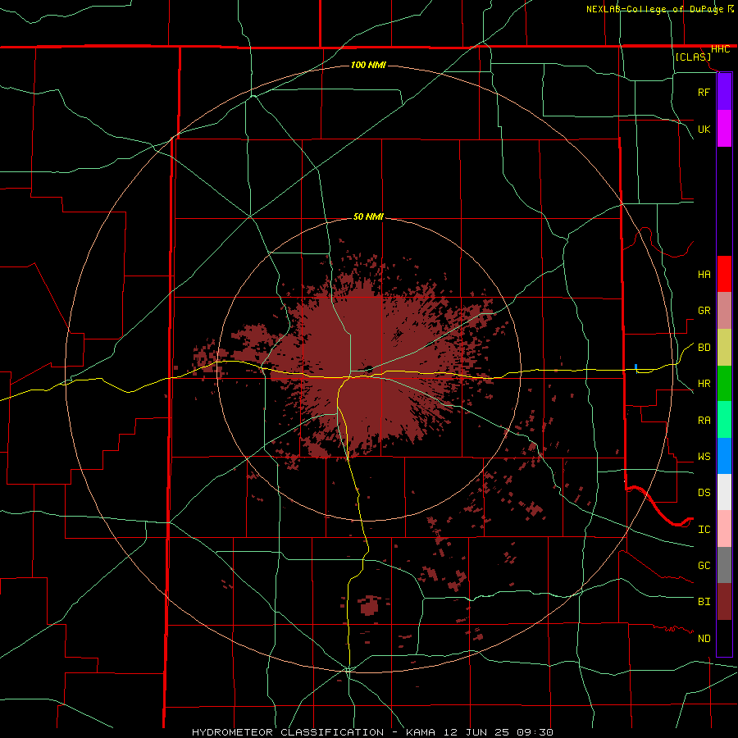Pick the HR green legend swatch
738x738 pixels.
[x=724, y=383]
